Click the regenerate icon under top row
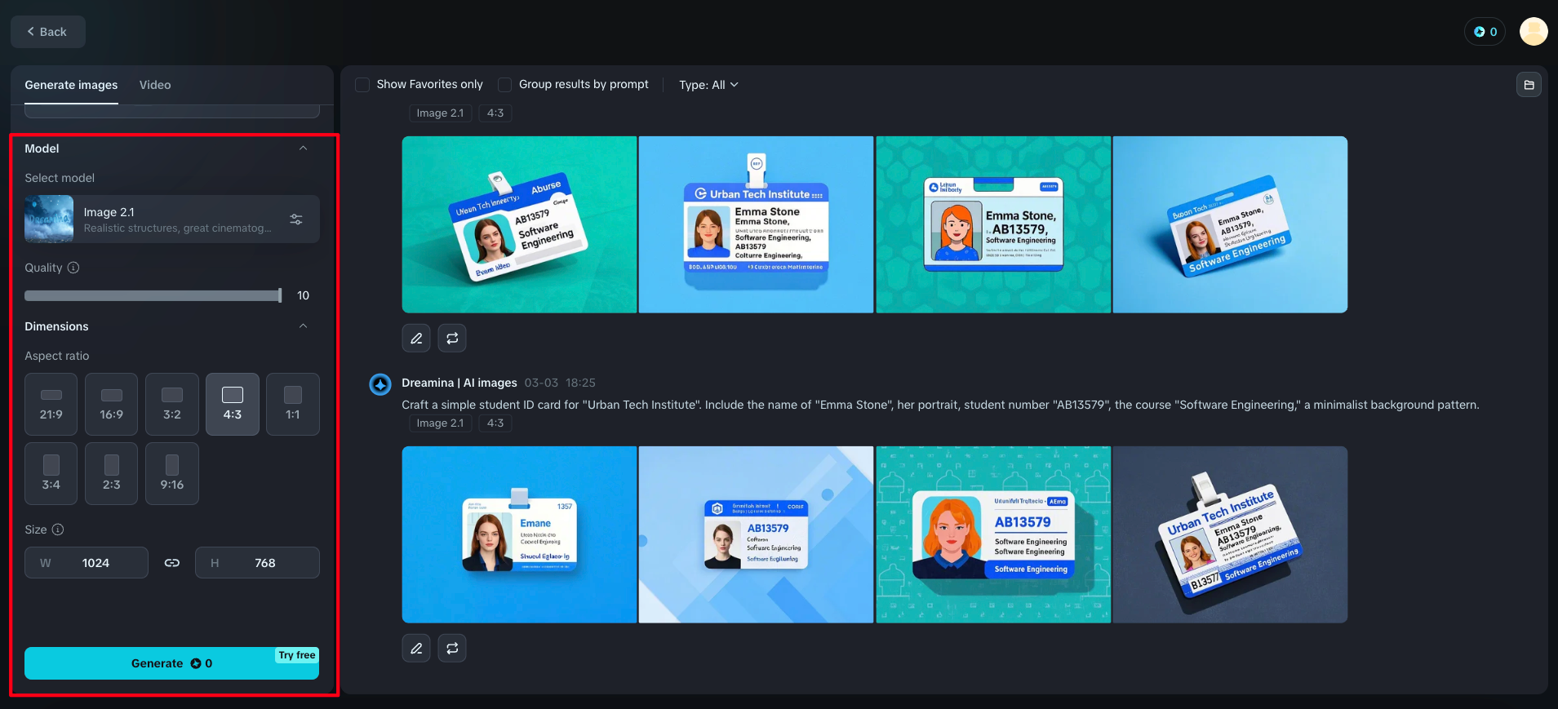The width and height of the screenshot is (1558, 709). tap(452, 338)
